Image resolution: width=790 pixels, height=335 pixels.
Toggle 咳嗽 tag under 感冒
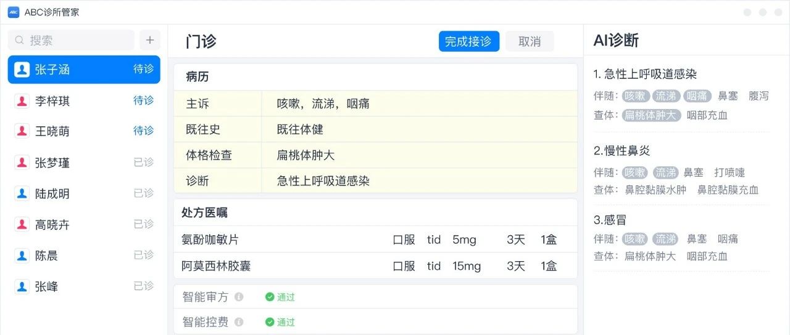(x=636, y=239)
